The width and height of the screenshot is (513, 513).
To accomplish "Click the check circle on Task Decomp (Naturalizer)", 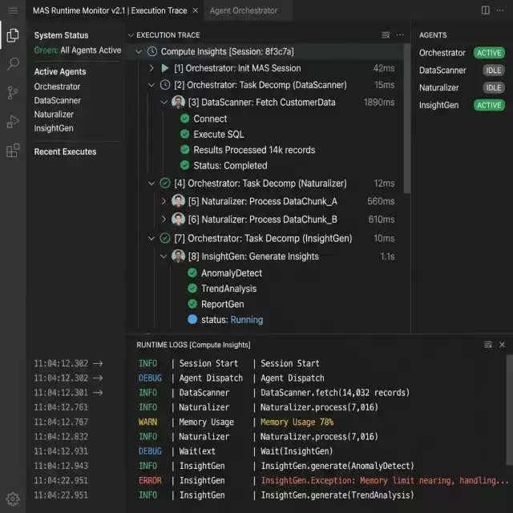I will [x=165, y=184].
